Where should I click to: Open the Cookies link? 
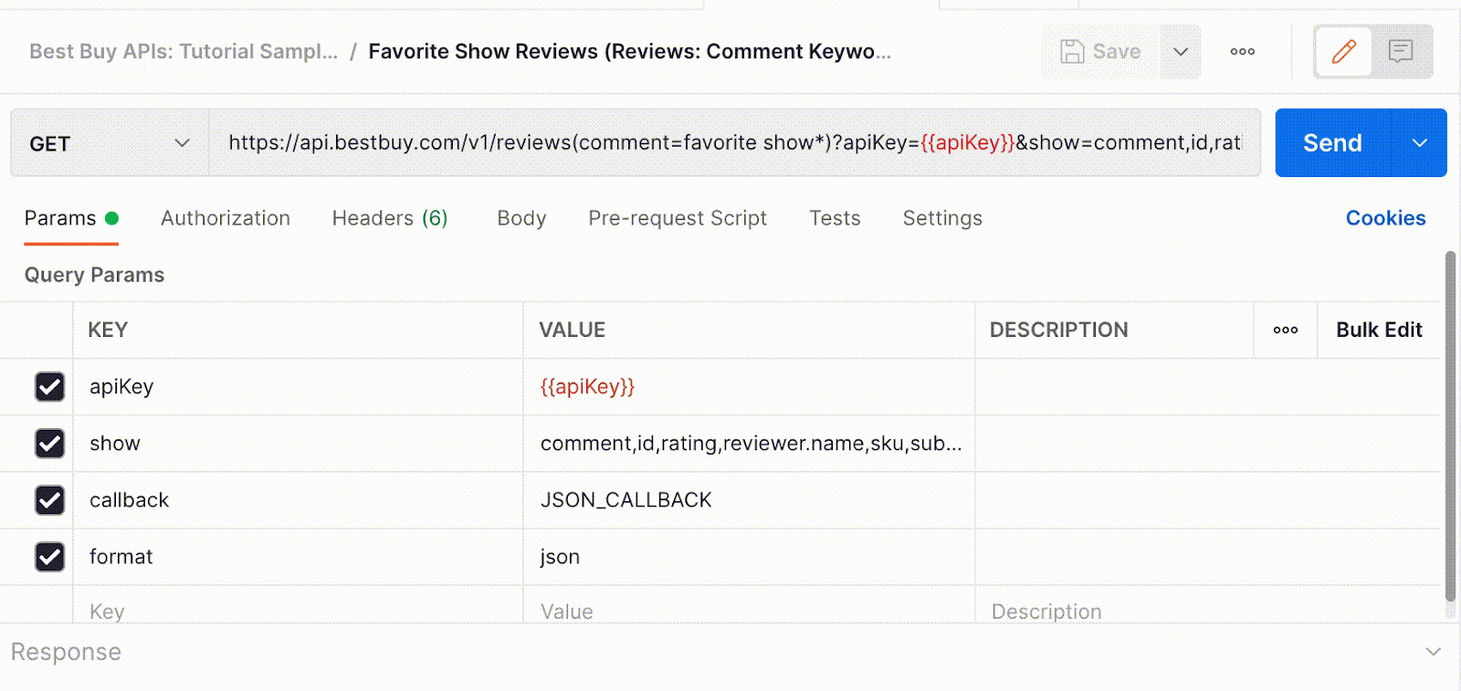[x=1385, y=218]
